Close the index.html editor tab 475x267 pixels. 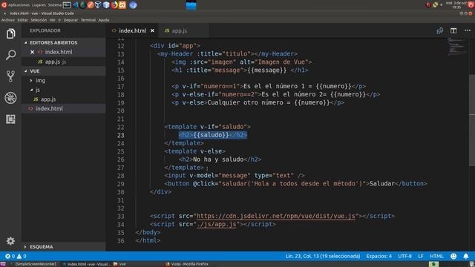(152, 30)
